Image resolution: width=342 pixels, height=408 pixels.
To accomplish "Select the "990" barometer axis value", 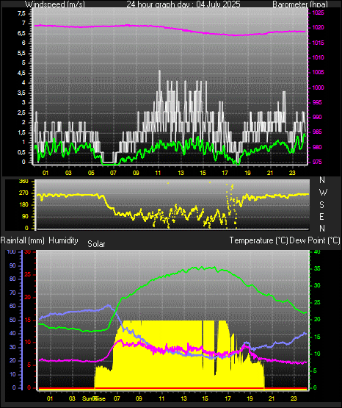I will tap(317, 118).
